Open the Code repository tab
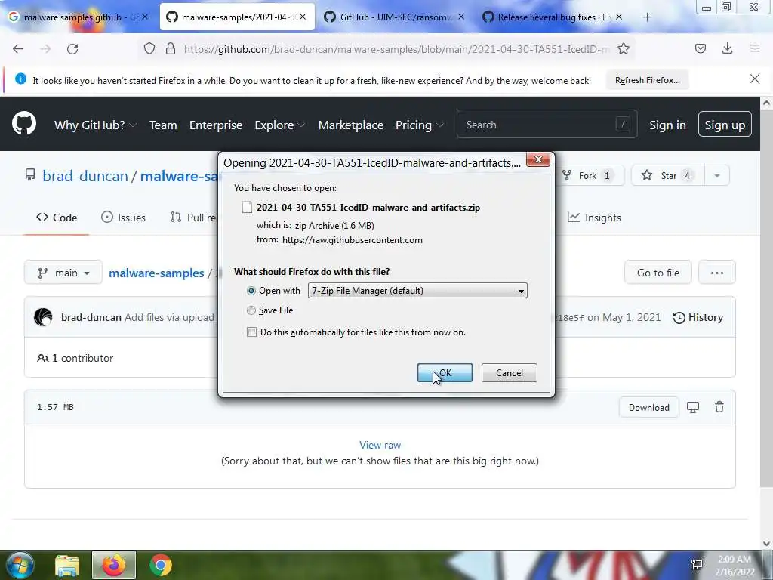 [x=57, y=217]
